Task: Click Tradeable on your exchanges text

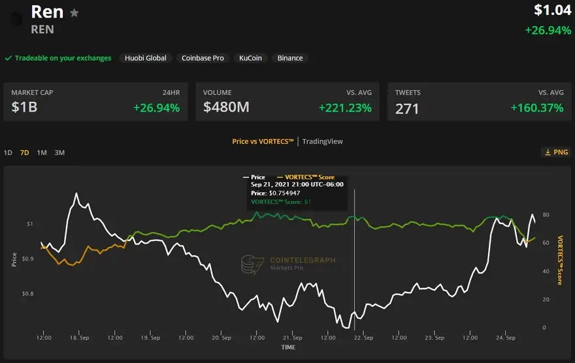Action: click(63, 58)
